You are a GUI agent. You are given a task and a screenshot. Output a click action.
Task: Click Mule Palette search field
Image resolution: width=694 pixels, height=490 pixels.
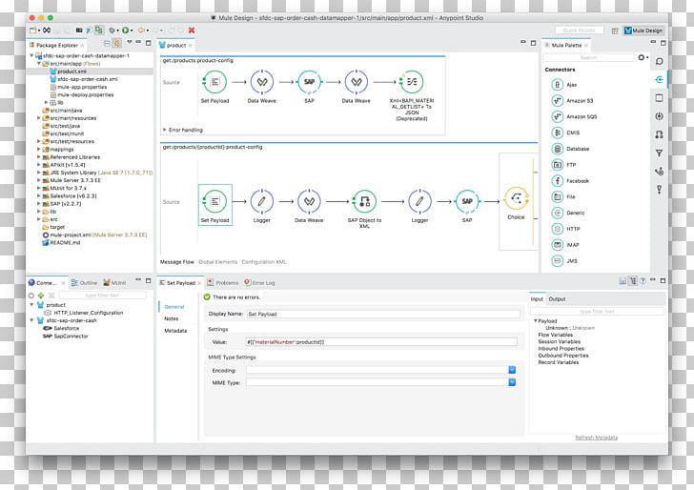589,57
